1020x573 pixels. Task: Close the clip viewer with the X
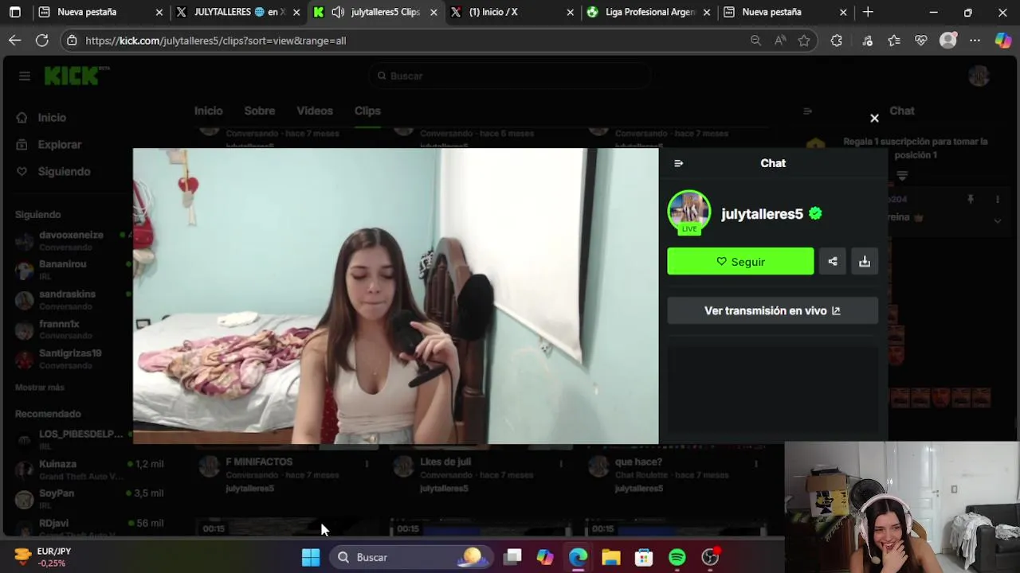(x=874, y=118)
